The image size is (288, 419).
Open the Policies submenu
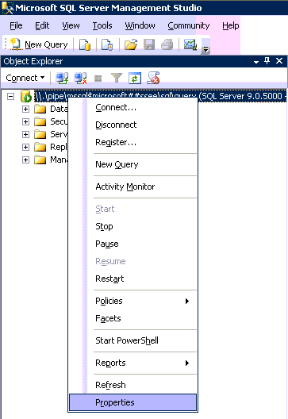132,302
